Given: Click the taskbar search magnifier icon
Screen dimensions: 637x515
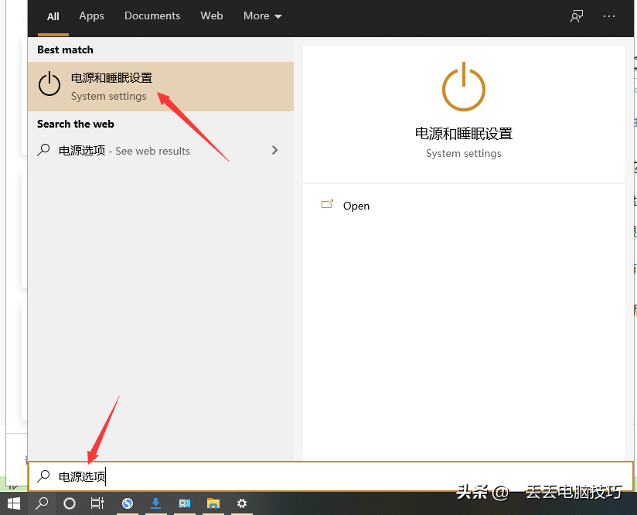Looking at the screenshot, I should coord(42,503).
